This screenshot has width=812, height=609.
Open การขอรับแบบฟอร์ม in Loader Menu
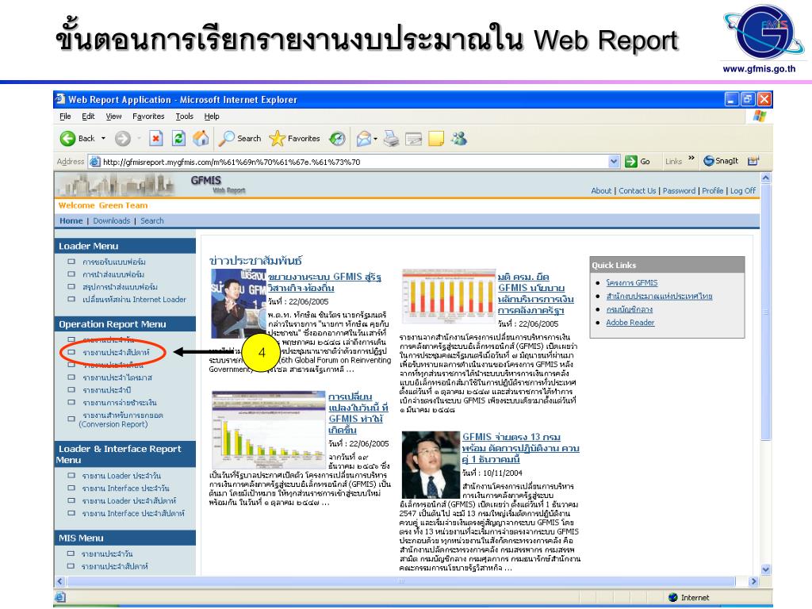coord(114,262)
